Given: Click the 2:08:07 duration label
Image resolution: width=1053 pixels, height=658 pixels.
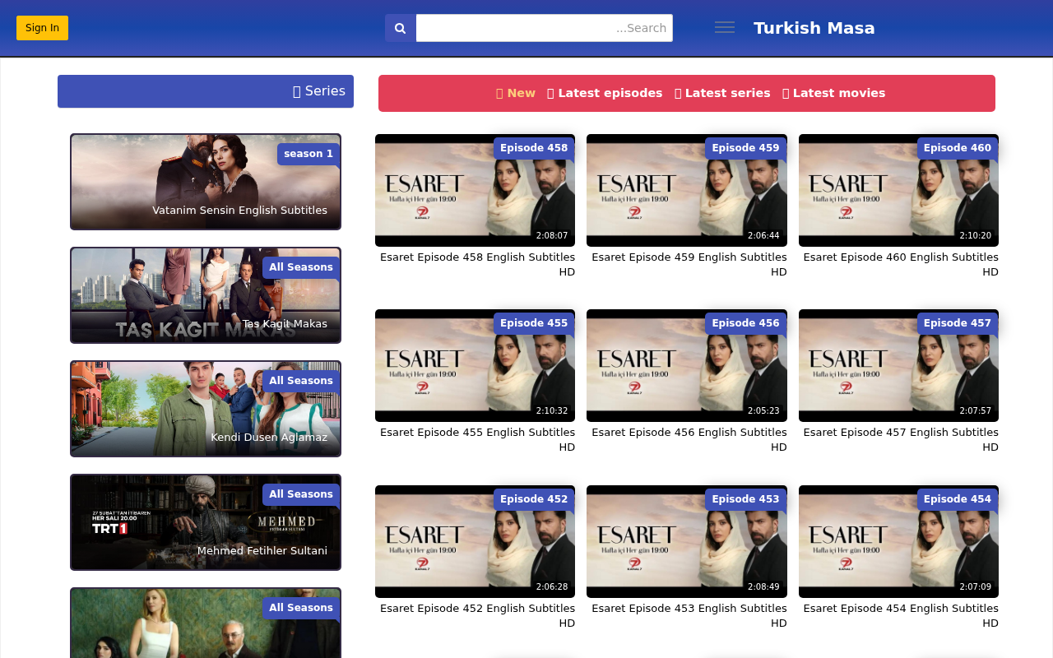Looking at the screenshot, I should (552, 235).
